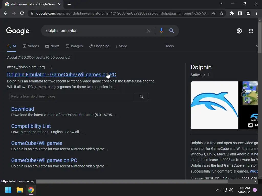Screen dimensions: 262x196
Task: Switch to Images results tab
Action: 74,46
